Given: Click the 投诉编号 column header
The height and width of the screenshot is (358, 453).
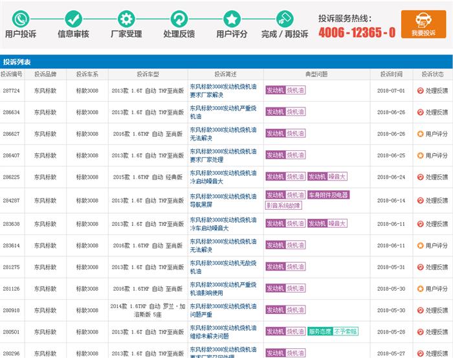Looking at the screenshot, I should [12, 74].
